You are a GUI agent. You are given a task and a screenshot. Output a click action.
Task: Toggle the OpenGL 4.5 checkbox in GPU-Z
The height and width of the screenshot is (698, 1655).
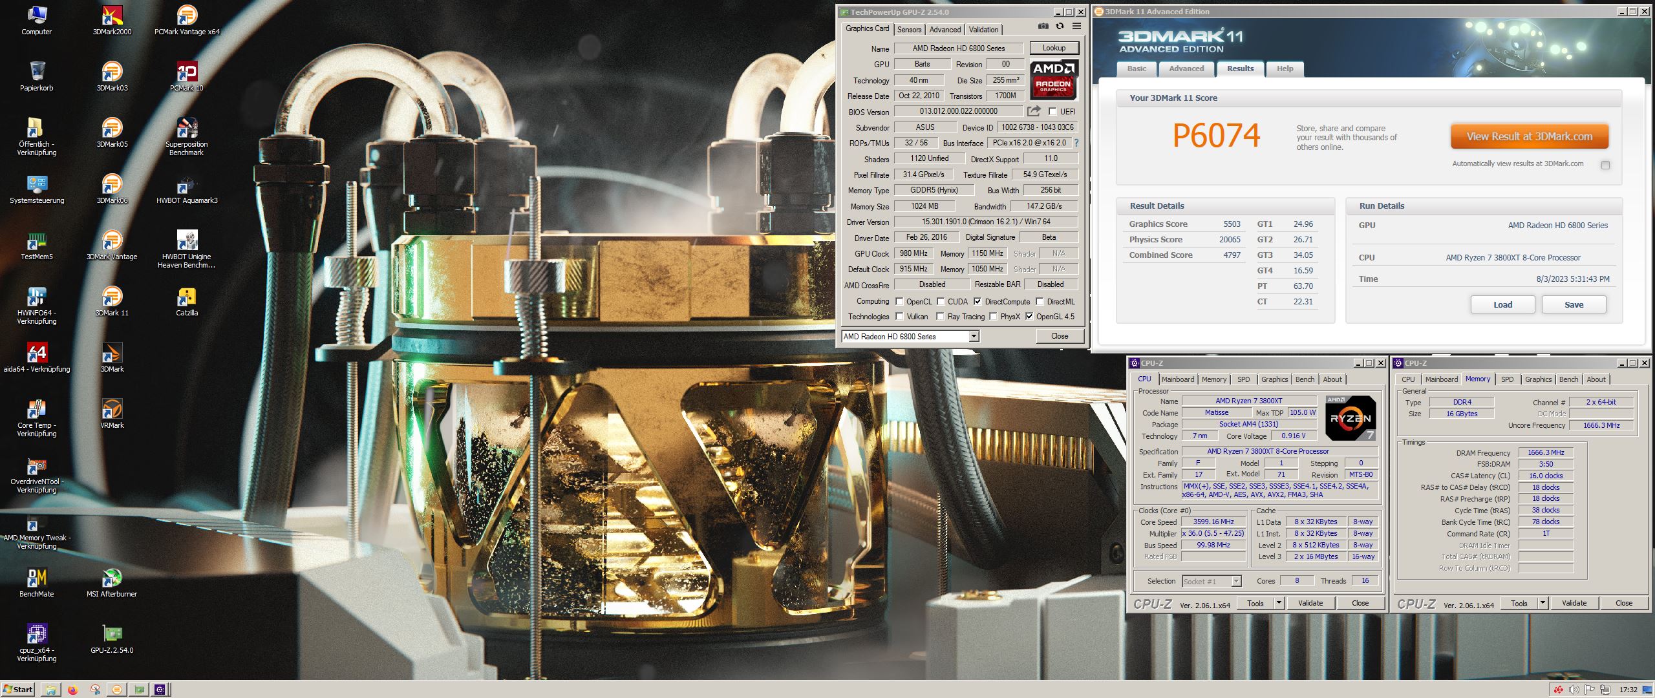coord(1029,316)
